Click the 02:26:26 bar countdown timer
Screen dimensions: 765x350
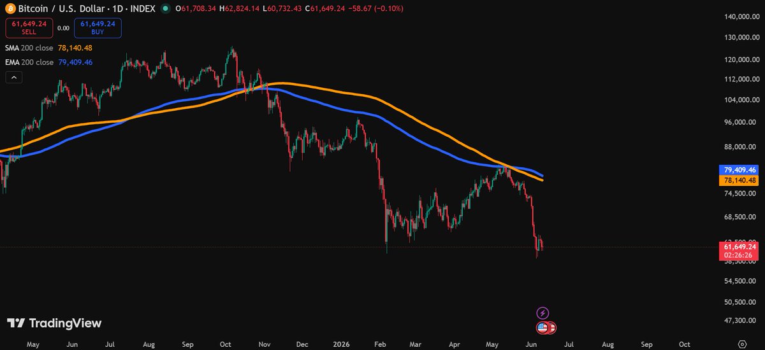739,255
